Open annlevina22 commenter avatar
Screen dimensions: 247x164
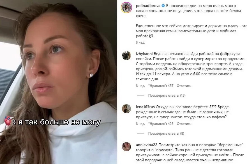(126, 147)
